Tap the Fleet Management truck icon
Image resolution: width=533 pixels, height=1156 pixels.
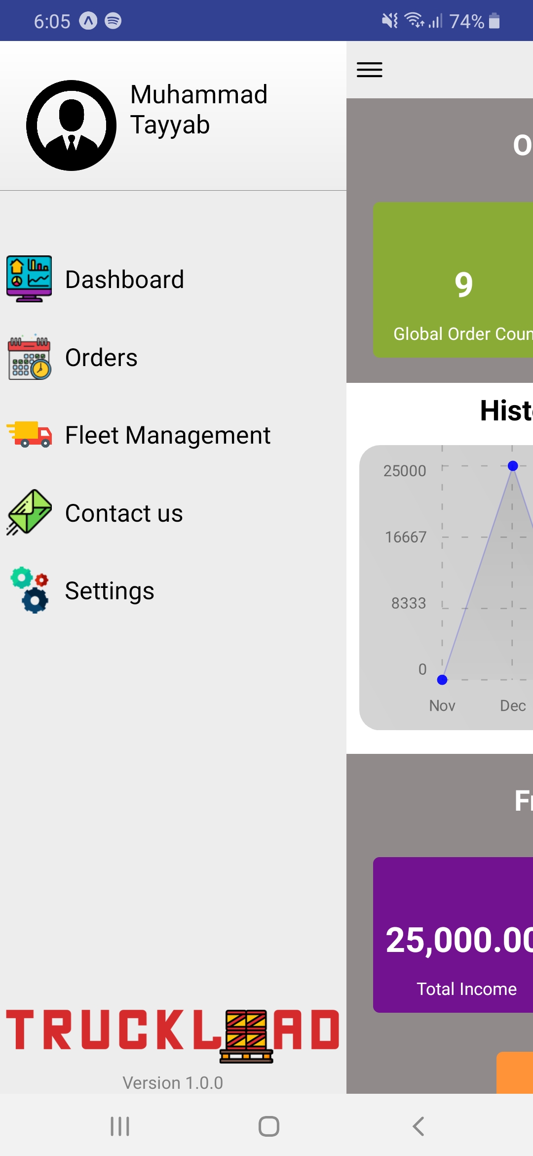(29, 435)
